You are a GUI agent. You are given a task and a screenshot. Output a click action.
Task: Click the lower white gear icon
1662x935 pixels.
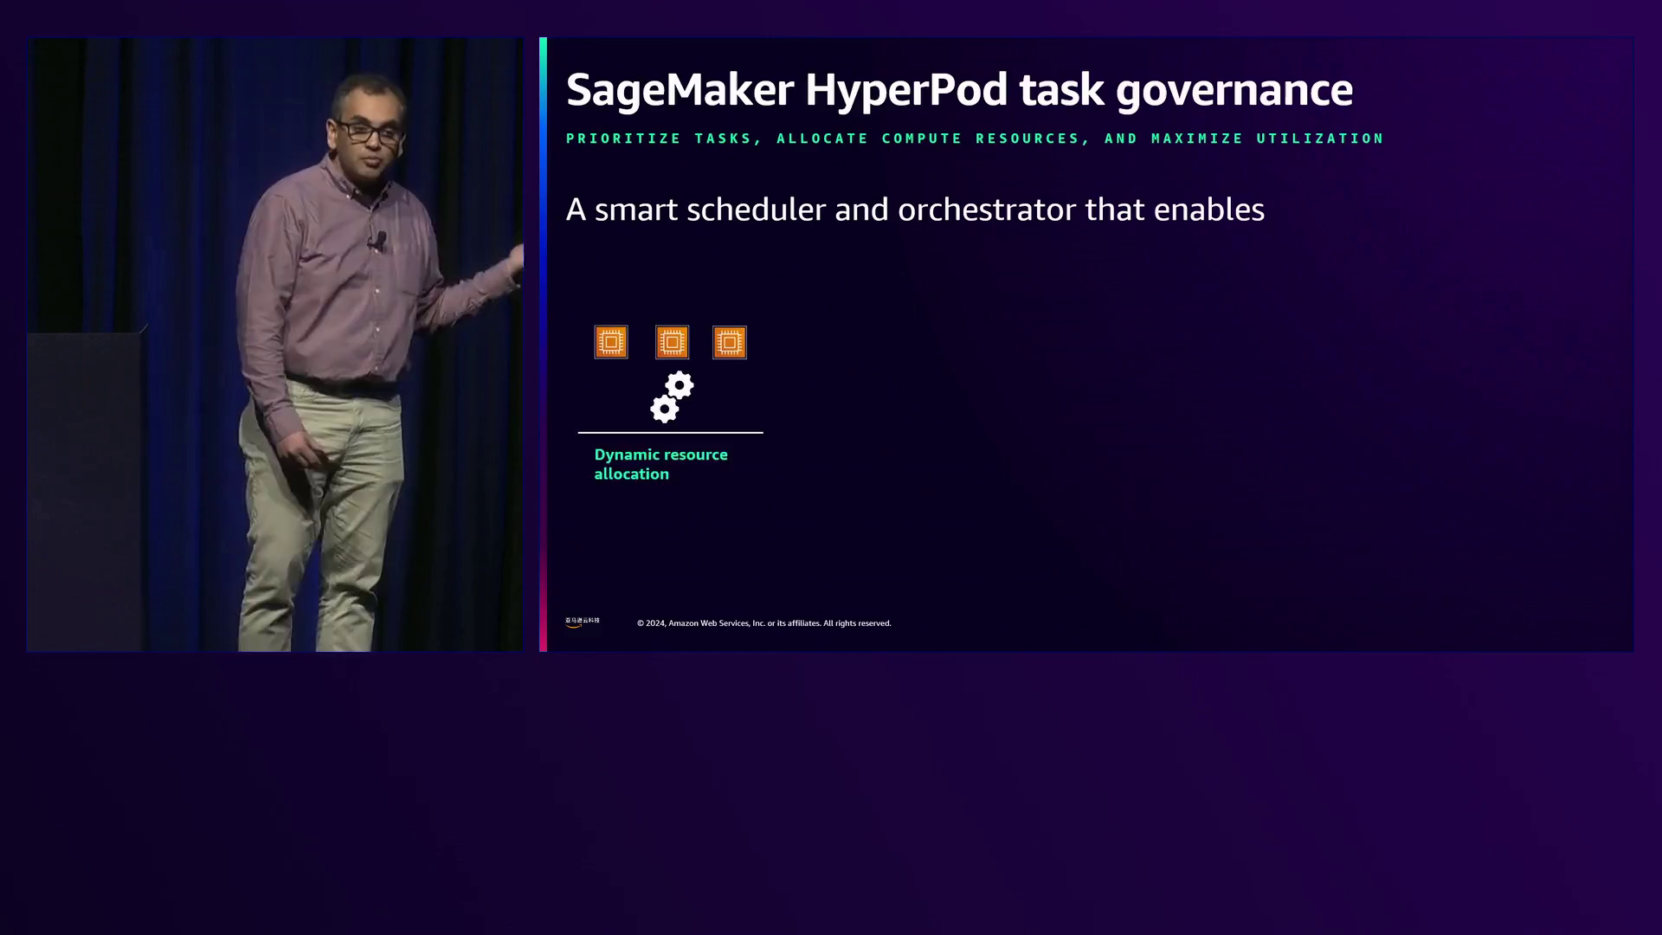tap(664, 409)
